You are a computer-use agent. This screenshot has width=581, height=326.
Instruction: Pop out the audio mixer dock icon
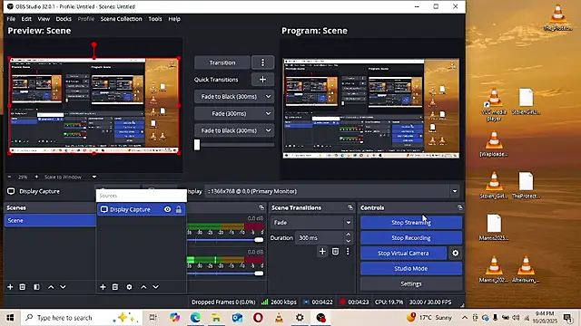click(261, 207)
